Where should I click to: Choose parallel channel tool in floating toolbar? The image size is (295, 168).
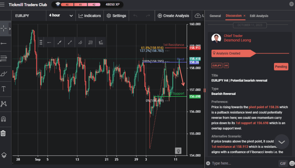(80, 43)
